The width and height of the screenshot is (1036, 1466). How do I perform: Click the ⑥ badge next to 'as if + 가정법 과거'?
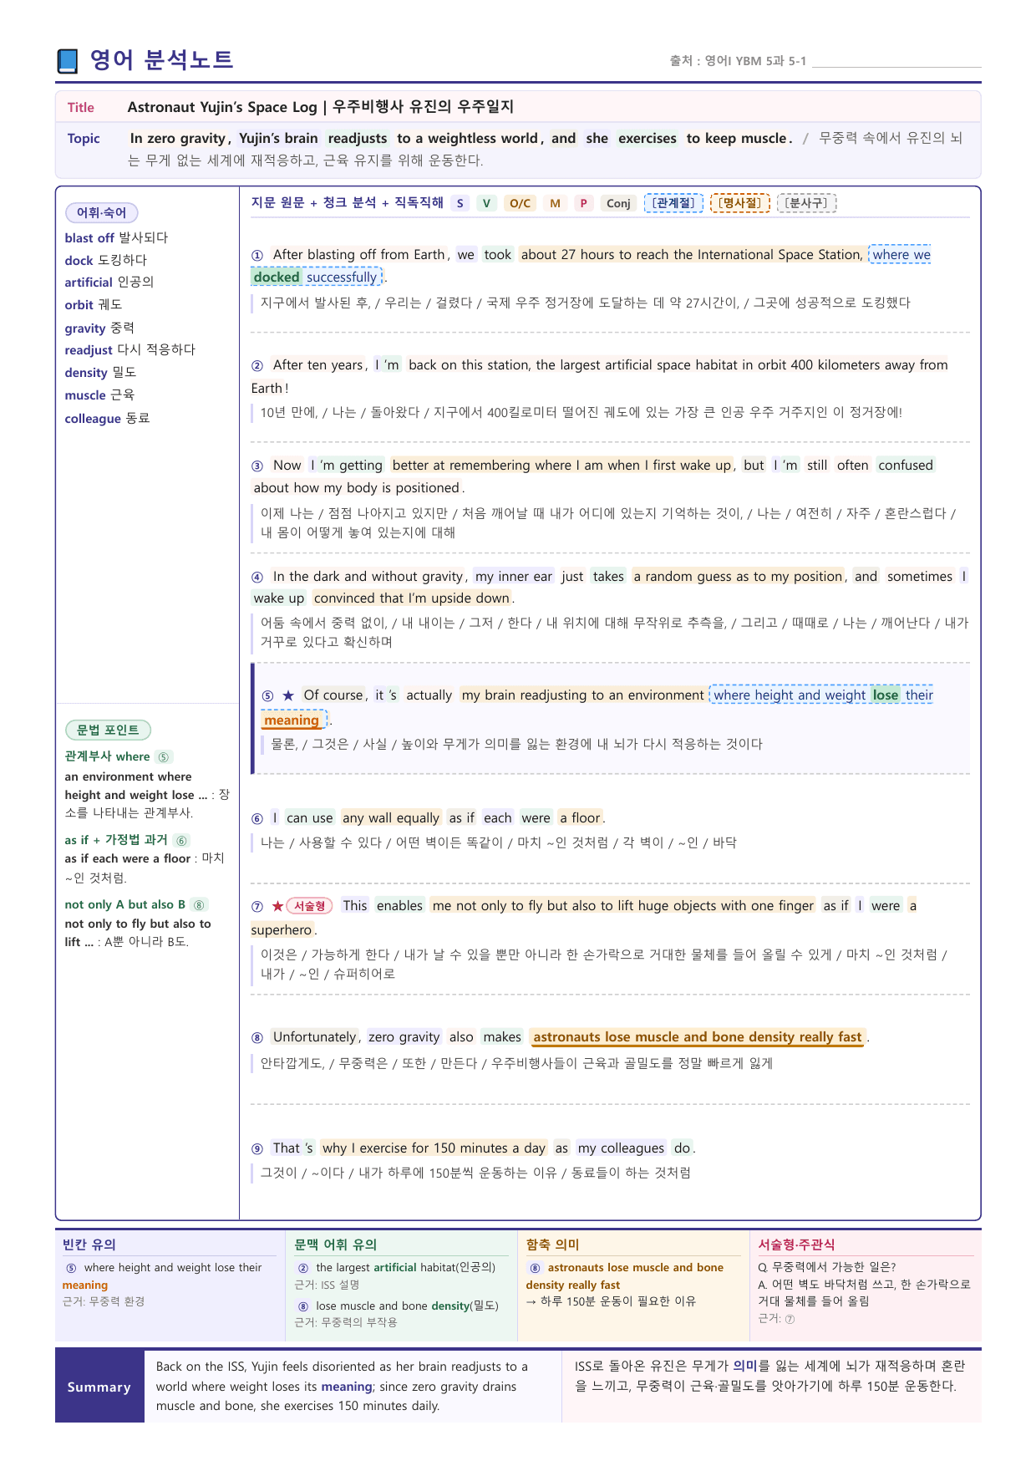pyautogui.click(x=181, y=840)
